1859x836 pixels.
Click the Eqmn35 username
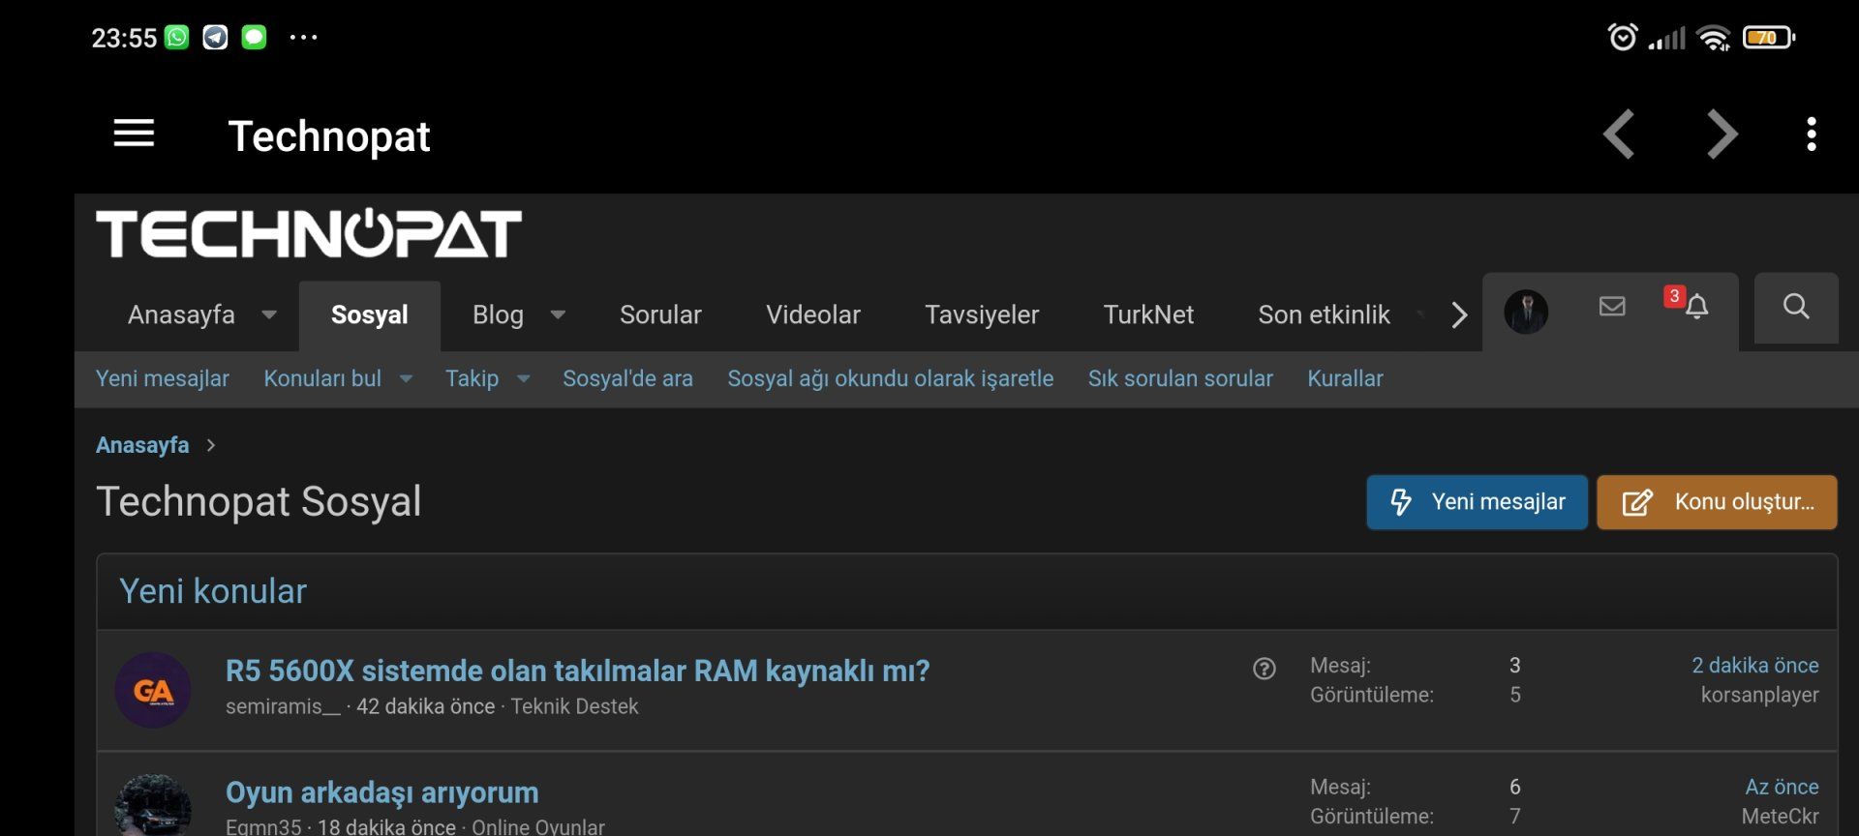pos(263,826)
